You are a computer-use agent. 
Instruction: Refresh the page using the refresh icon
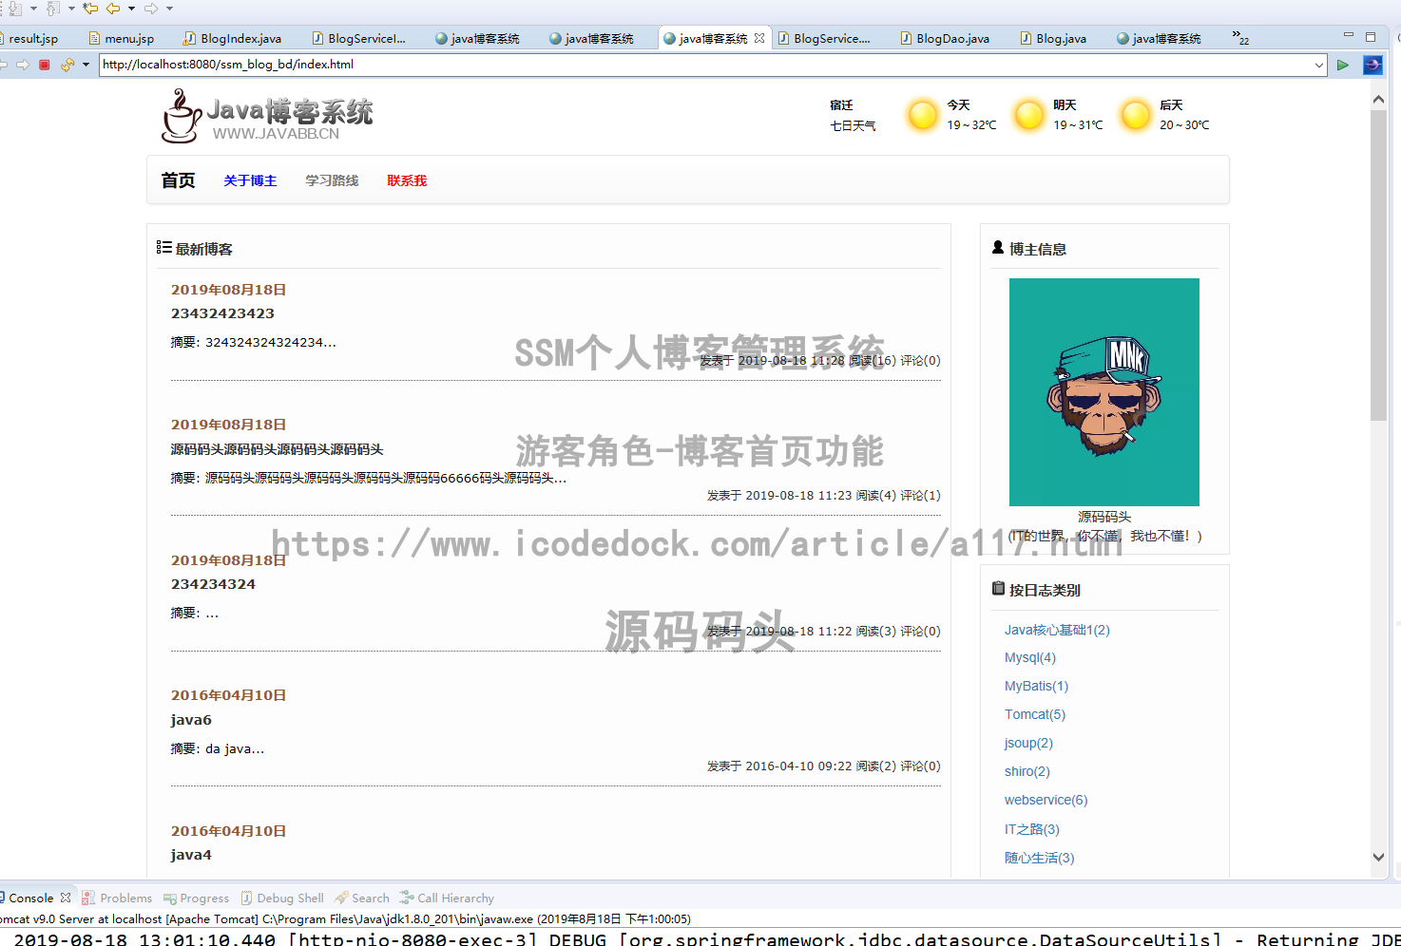coord(67,65)
